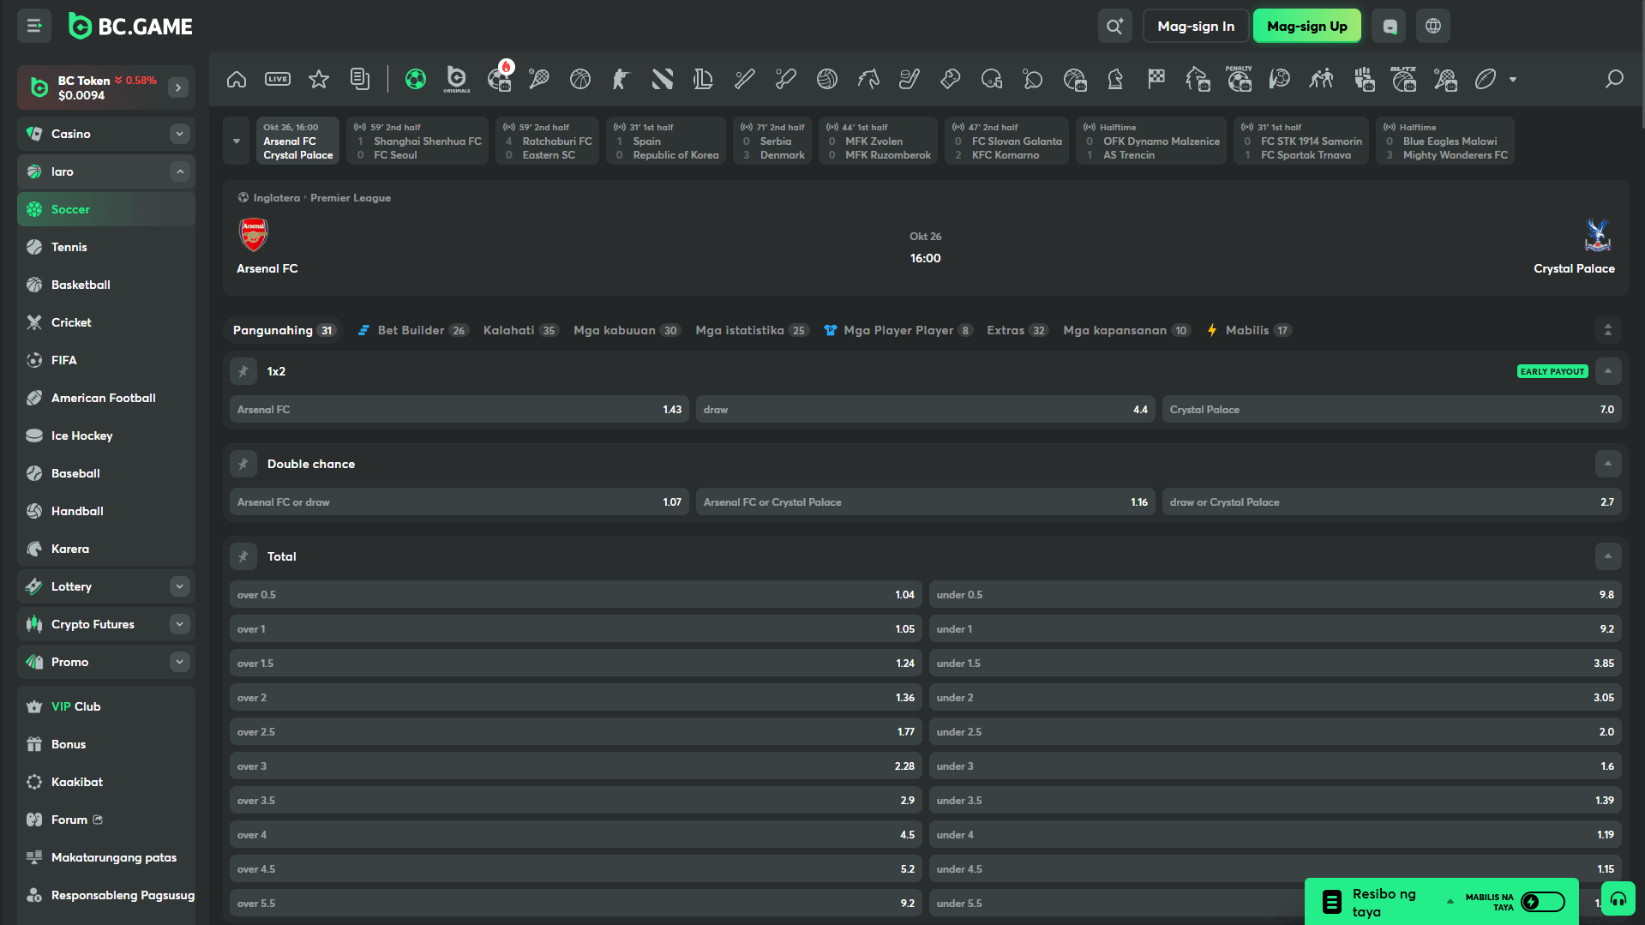Bet on draw at 4.4
Viewport: 1645px width, 925px height.
926,410
